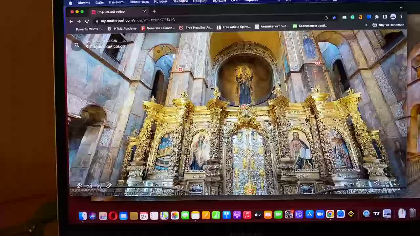The image size is (420, 236).
Task: Open Powerful Words bookmark
Action: click(x=89, y=29)
